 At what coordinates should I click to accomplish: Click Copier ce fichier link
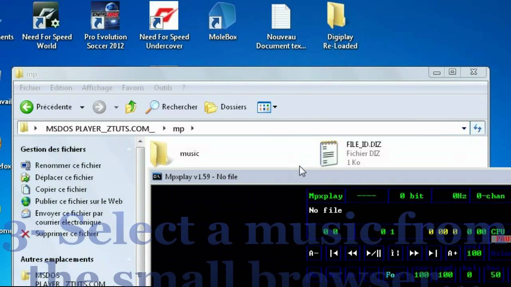[x=61, y=189]
